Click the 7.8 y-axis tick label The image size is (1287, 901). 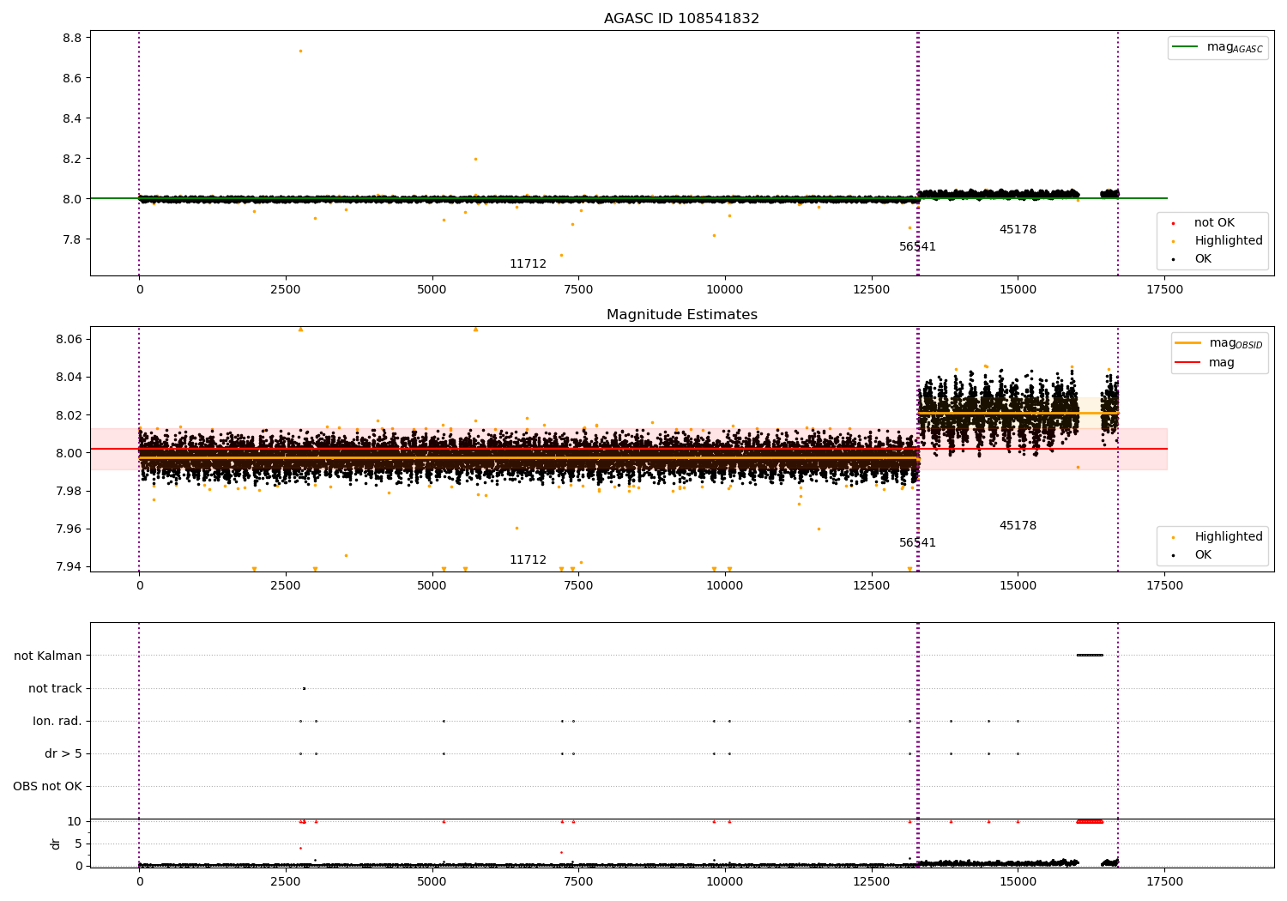coord(72,239)
